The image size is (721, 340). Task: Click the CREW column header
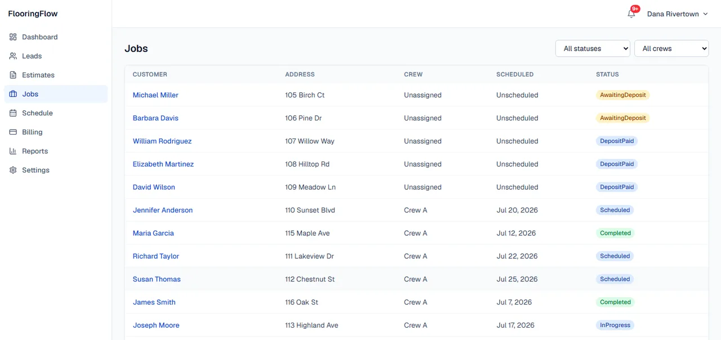coord(413,74)
